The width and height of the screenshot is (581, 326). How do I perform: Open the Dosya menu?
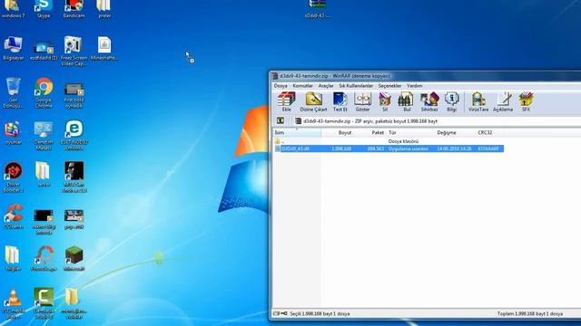[x=281, y=86]
